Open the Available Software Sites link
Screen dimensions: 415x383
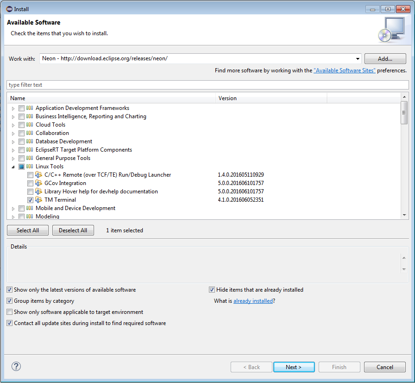[344, 70]
